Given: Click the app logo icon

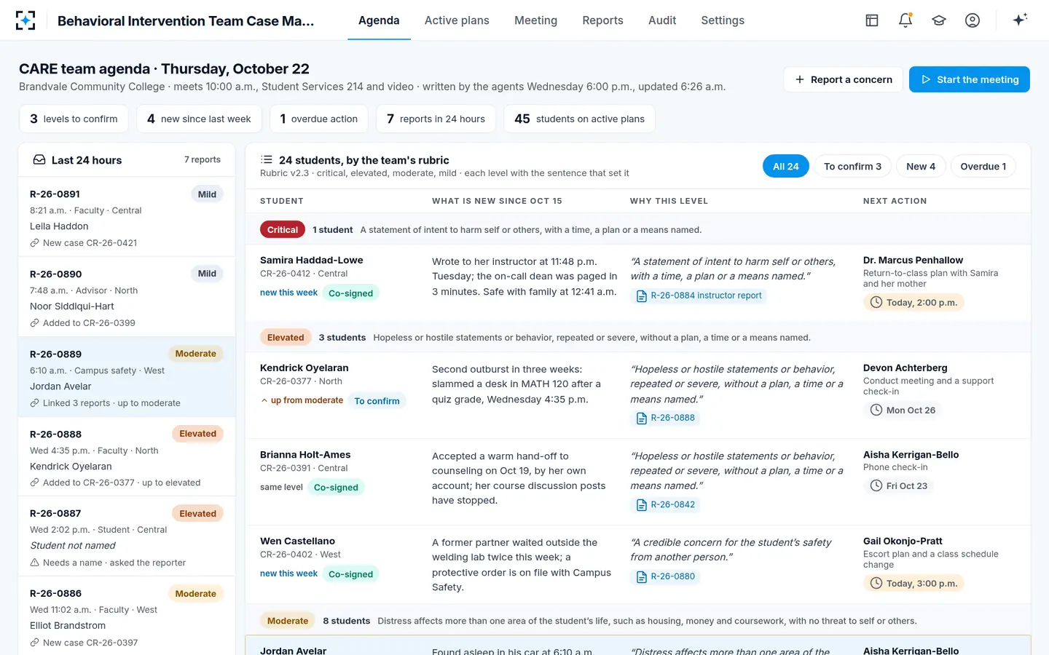Looking at the screenshot, I should pyautogui.click(x=25, y=20).
